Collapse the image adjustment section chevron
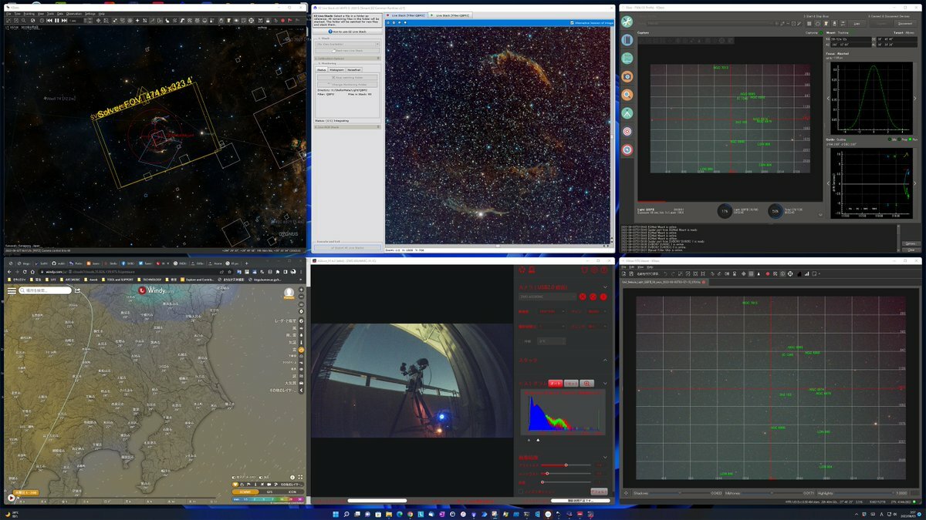The height and width of the screenshot is (520, 926). click(x=605, y=458)
